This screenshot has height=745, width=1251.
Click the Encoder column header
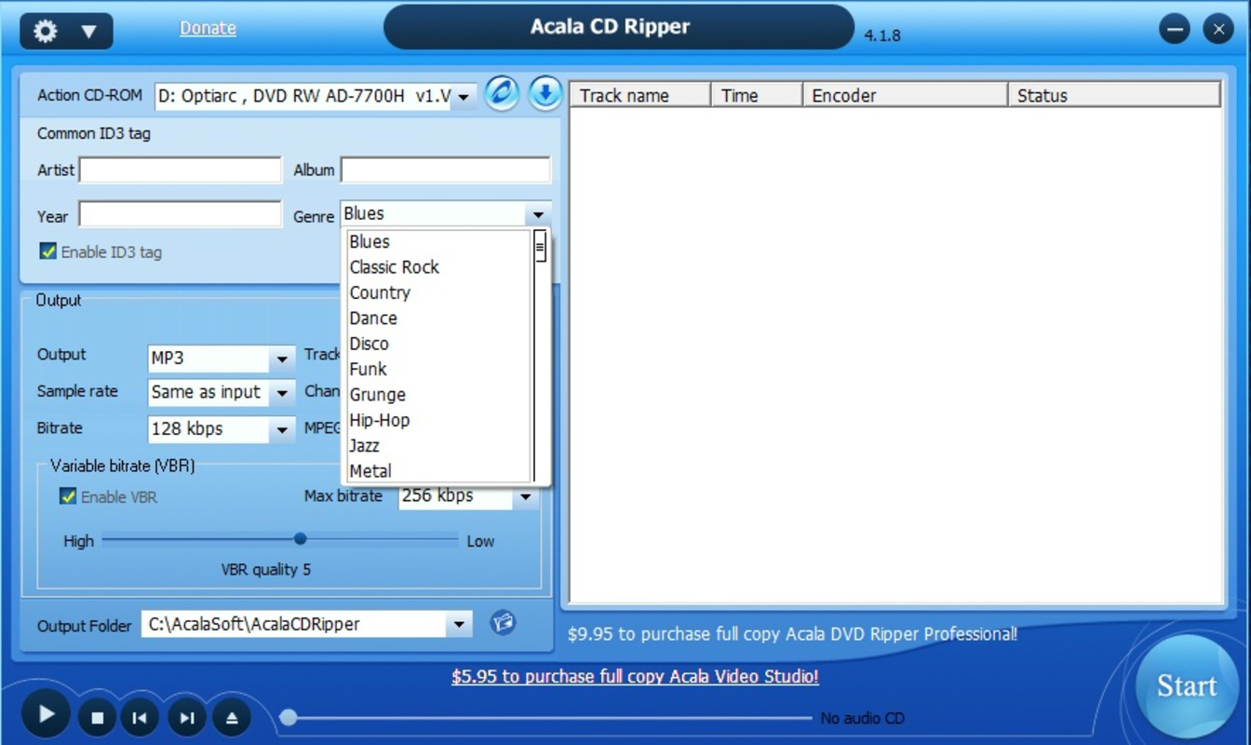[905, 95]
